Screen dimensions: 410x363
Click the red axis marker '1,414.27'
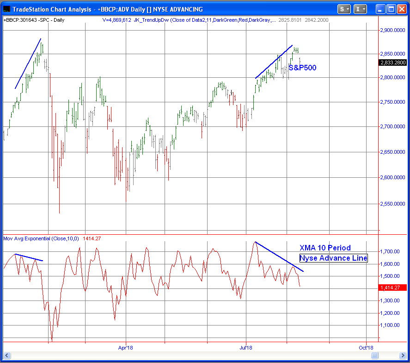[392, 288]
